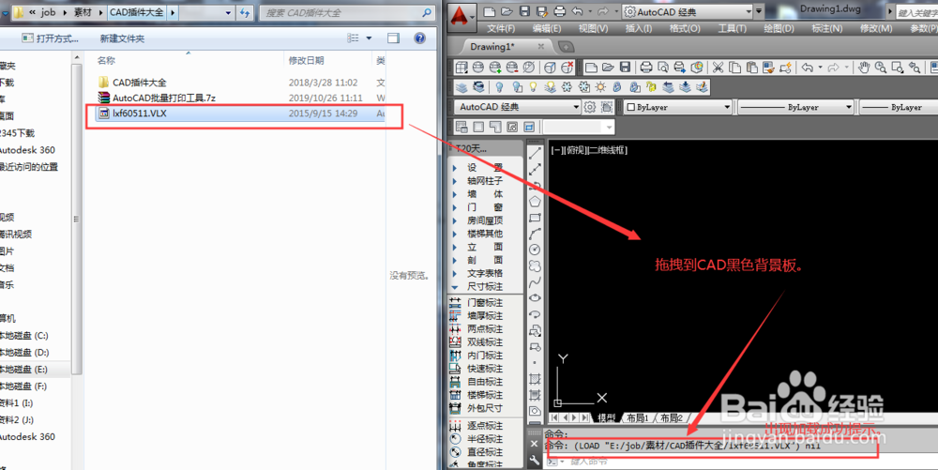Select the Circle draw tool
938x470 pixels.
pos(535,250)
